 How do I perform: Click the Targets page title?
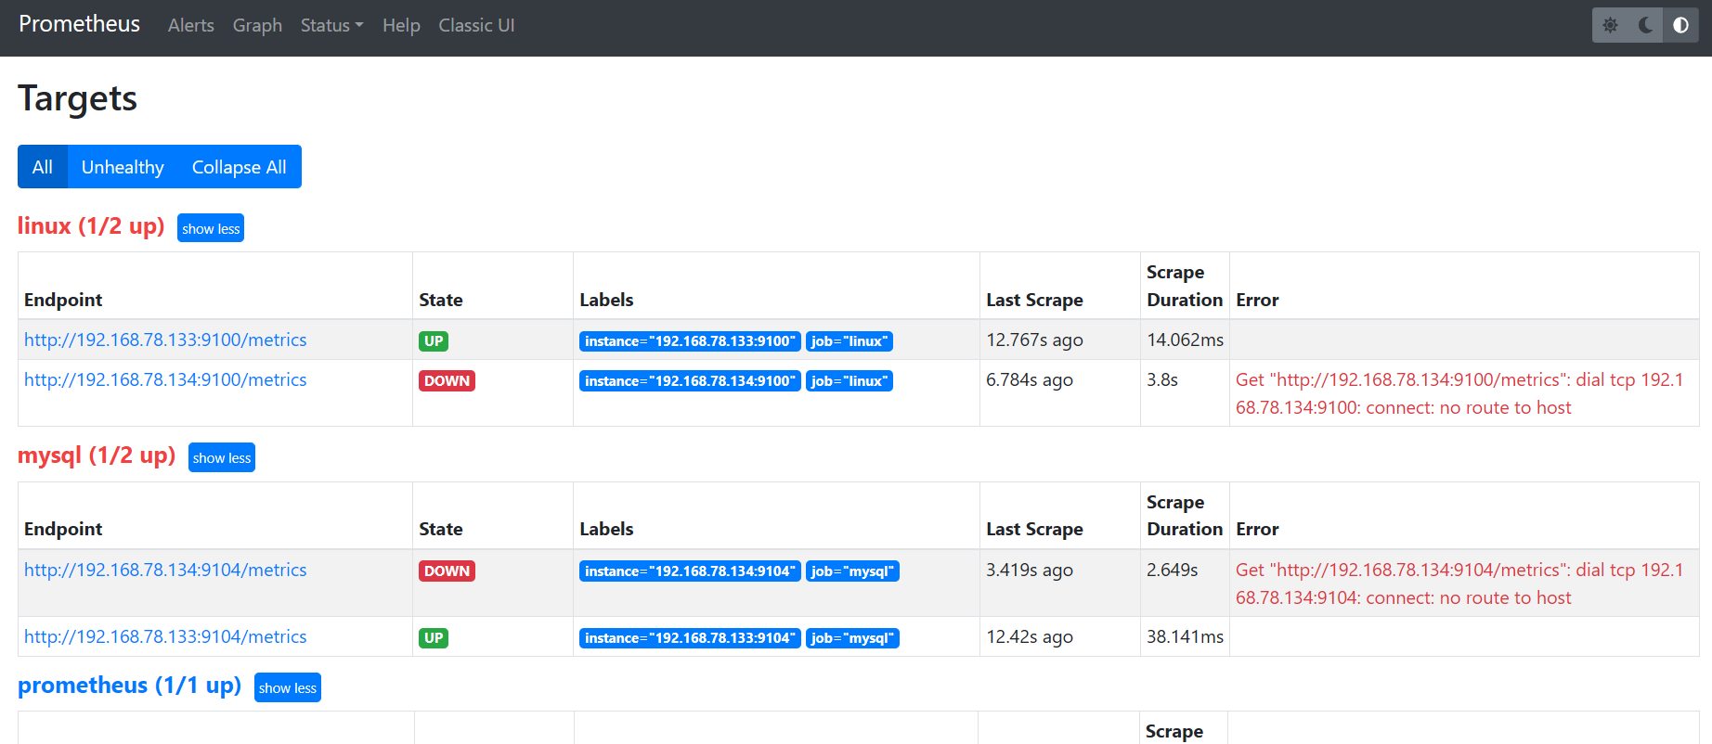click(78, 98)
